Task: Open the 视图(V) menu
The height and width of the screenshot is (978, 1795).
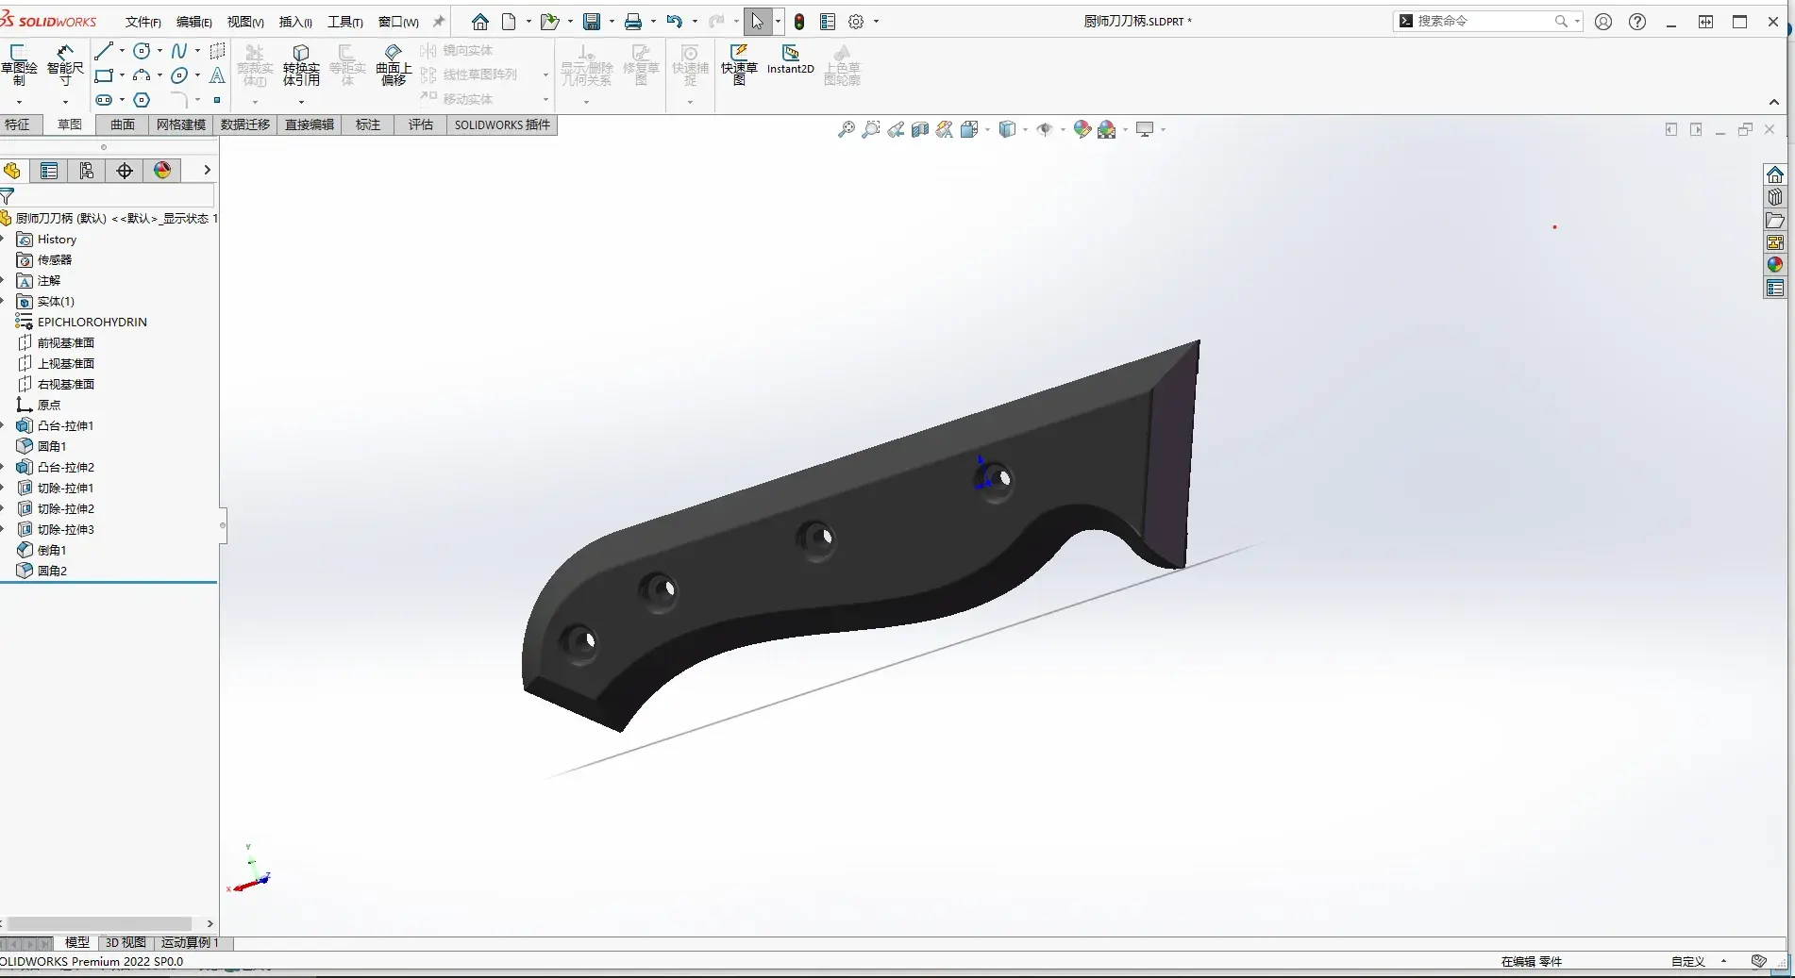Action: (x=245, y=22)
